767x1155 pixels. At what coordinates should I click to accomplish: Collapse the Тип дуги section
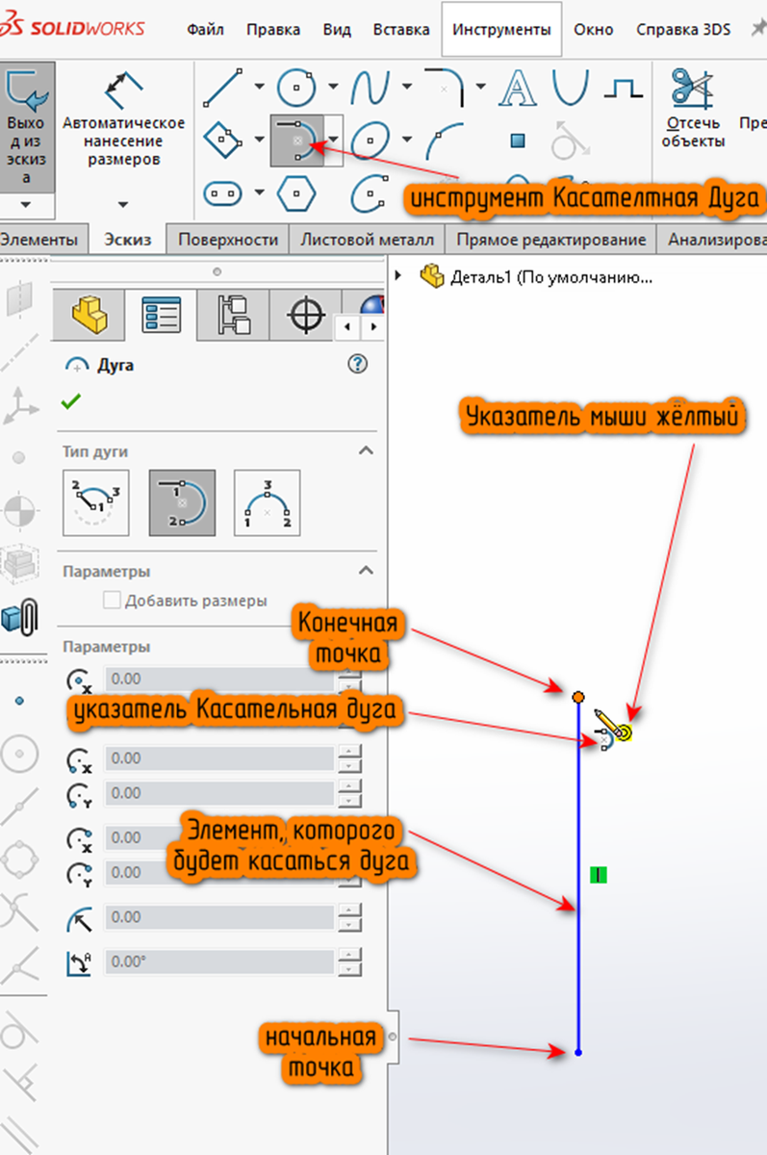pyautogui.click(x=366, y=450)
